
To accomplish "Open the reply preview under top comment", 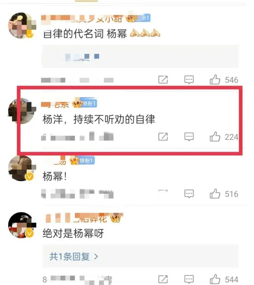I will pos(140,57).
